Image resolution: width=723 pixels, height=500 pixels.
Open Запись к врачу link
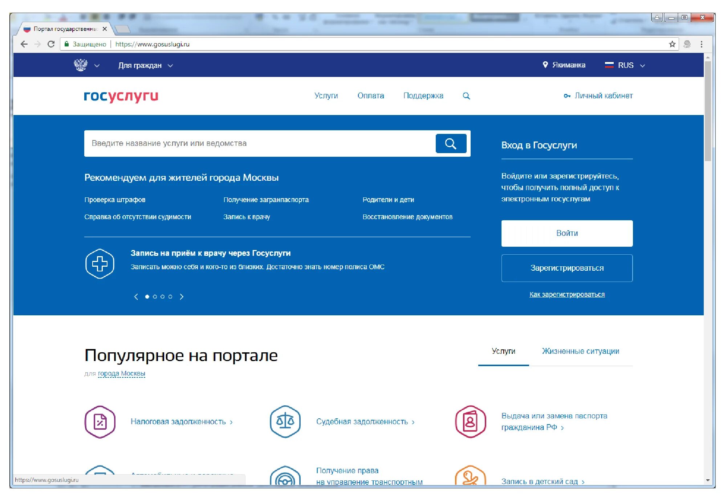click(247, 217)
